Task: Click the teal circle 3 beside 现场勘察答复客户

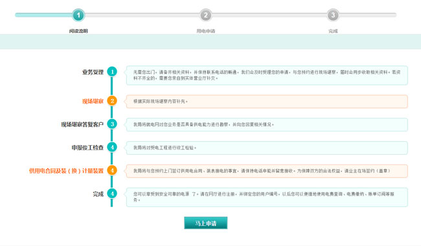Action: pyautogui.click(x=112, y=124)
